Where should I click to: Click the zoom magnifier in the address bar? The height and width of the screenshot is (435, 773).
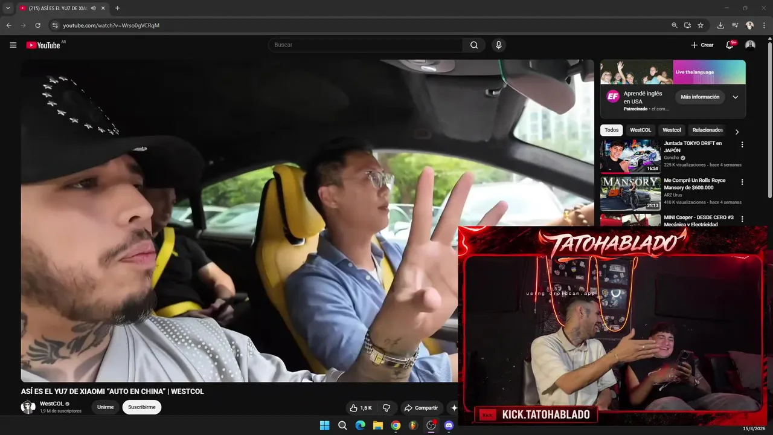[x=675, y=25]
